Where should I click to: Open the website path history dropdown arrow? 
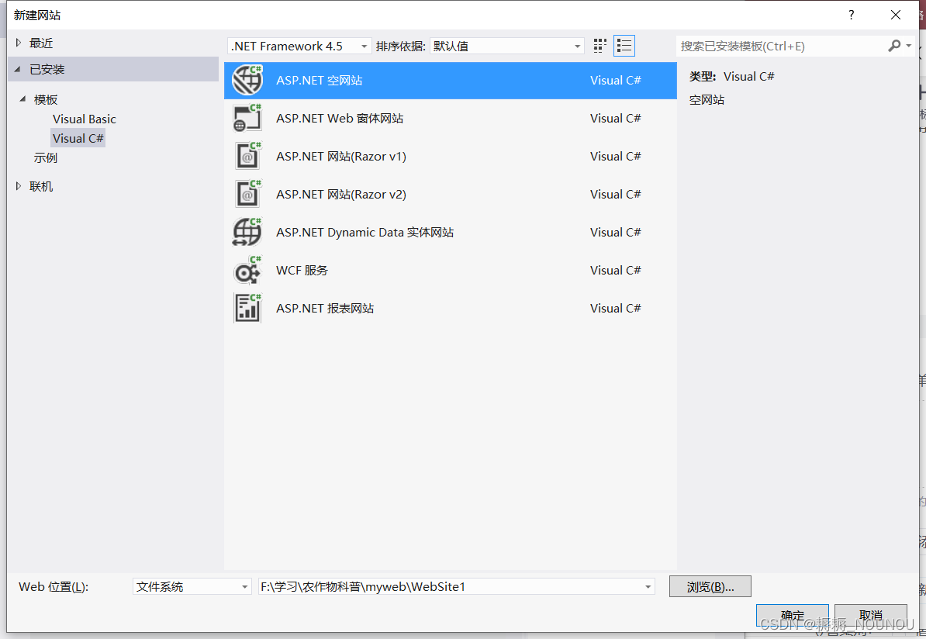click(648, 586)
